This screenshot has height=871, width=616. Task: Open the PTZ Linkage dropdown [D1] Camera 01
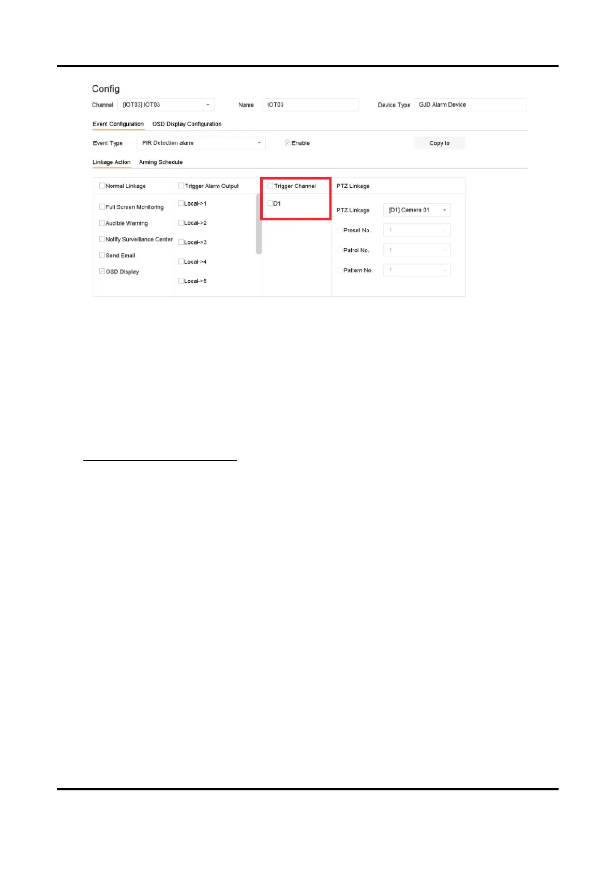pyautogui.click(x=417, y=210)
